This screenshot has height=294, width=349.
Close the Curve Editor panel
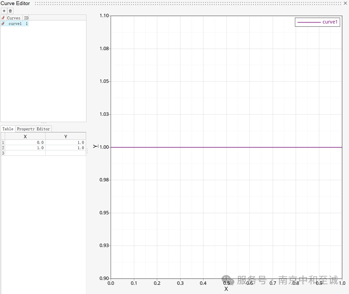click(345, 3)
